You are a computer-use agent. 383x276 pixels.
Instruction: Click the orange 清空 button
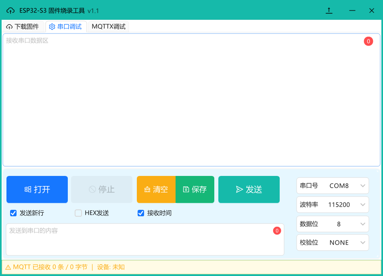(x=156, y=189)
